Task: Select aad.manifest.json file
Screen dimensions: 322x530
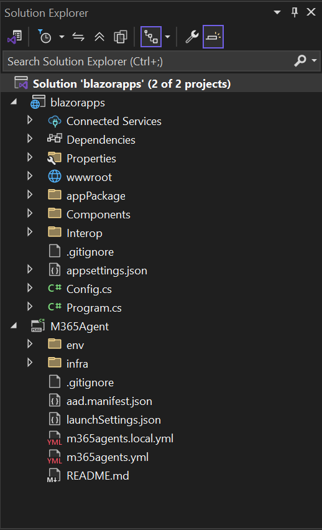Action: 109,401
